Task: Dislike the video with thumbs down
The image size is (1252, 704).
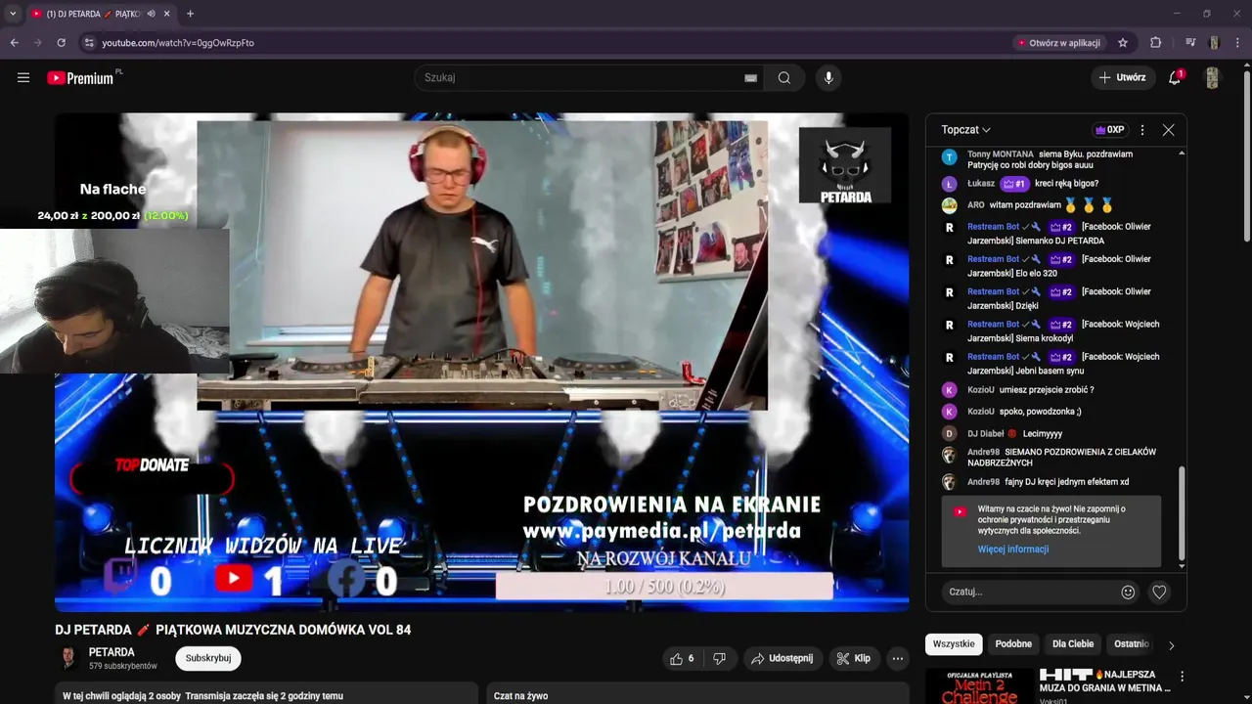Action: [719, 658]
